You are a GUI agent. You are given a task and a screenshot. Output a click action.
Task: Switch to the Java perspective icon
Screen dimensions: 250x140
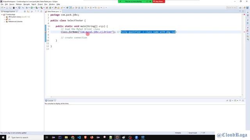tap(247, 8)
